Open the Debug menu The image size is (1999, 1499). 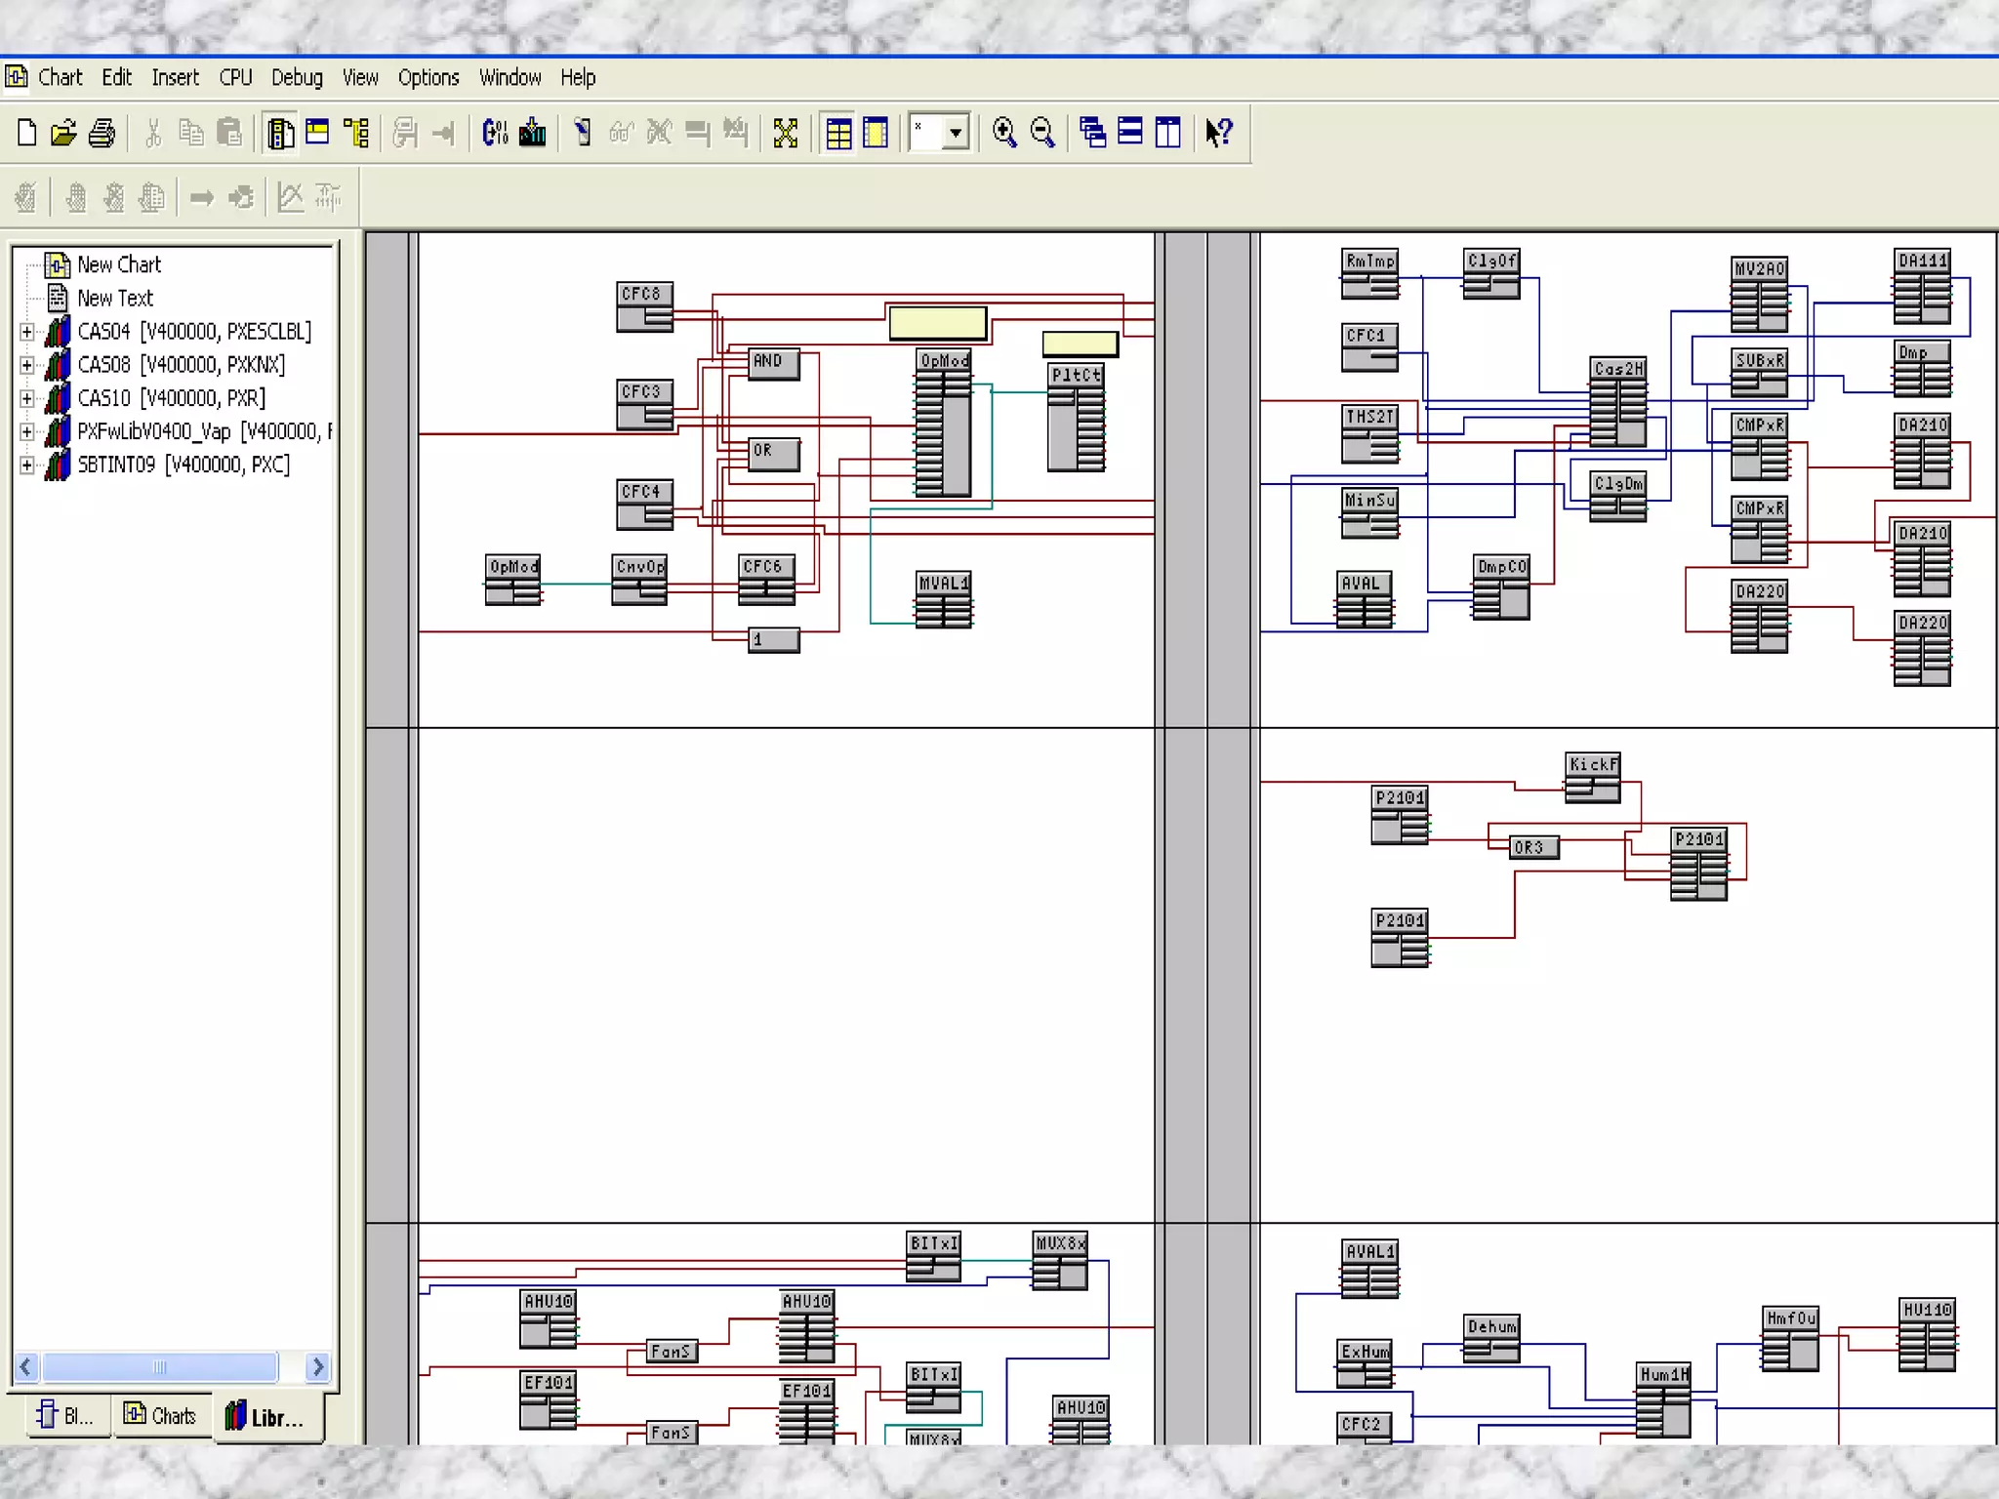[x=297, y=78]
